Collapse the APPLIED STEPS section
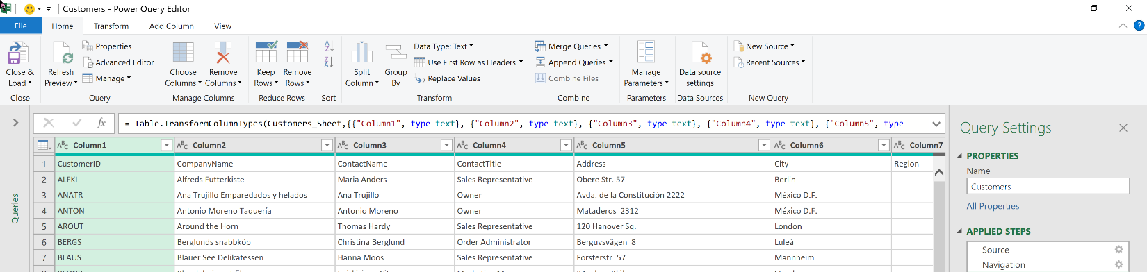 (960, 231)
